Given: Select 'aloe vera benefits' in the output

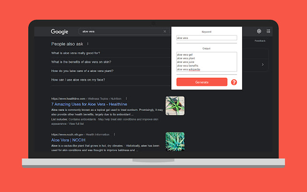Looking at the screenshot, I should pos(188,66).
